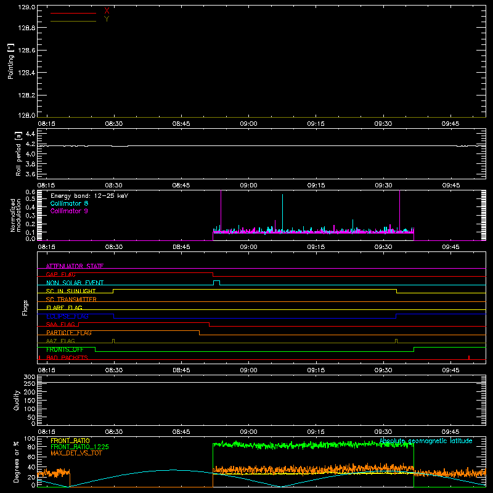The width and height of the screenshot is (493, 493).
Task: Click the SAA_FLAG label
Action: pos(60,324)
